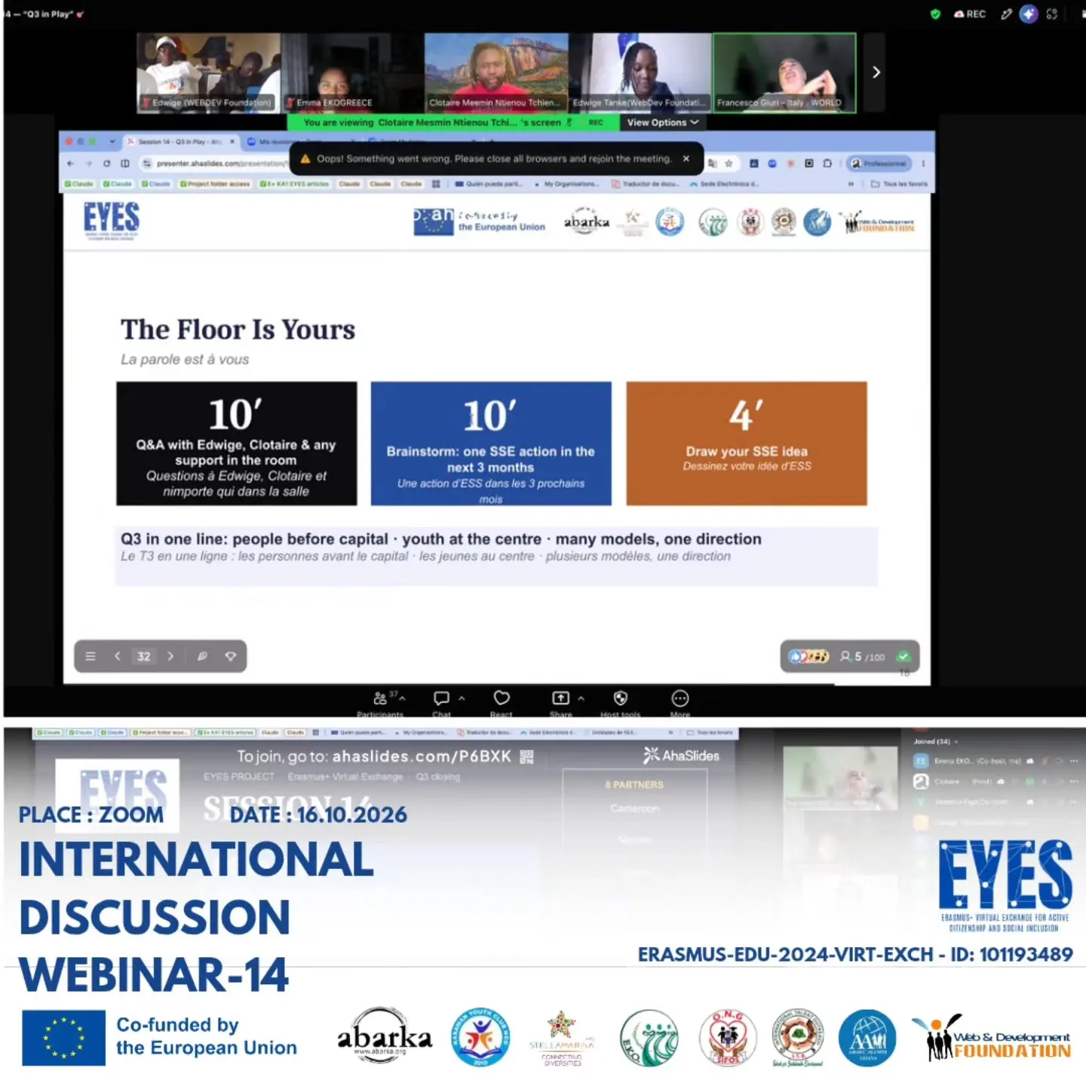
Task: Advance to the next AhaSlides slide
Action: pos(170,656)
